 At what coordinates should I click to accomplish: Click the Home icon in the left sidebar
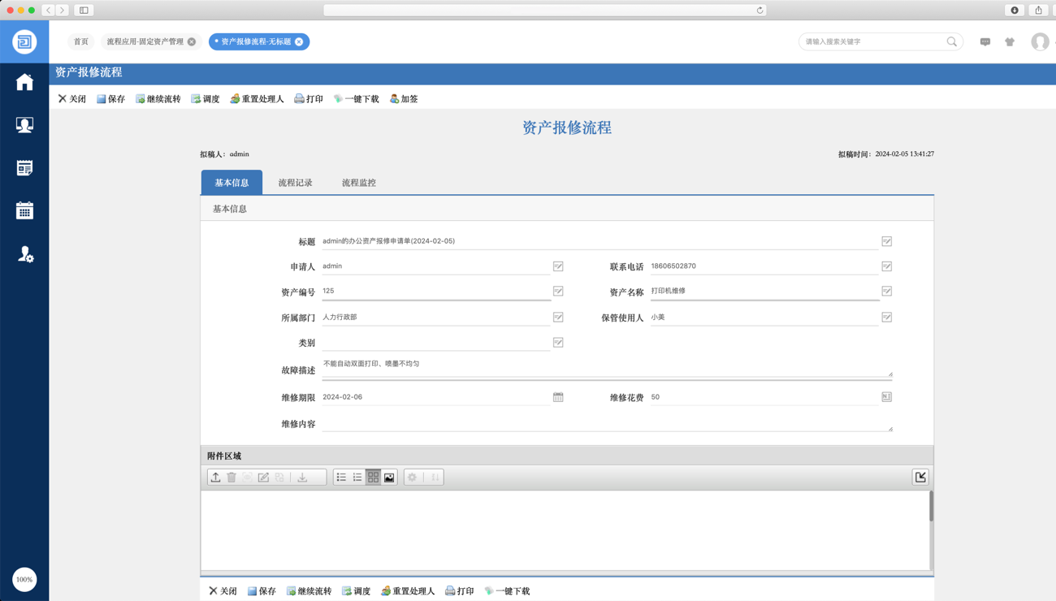[24, 82]
